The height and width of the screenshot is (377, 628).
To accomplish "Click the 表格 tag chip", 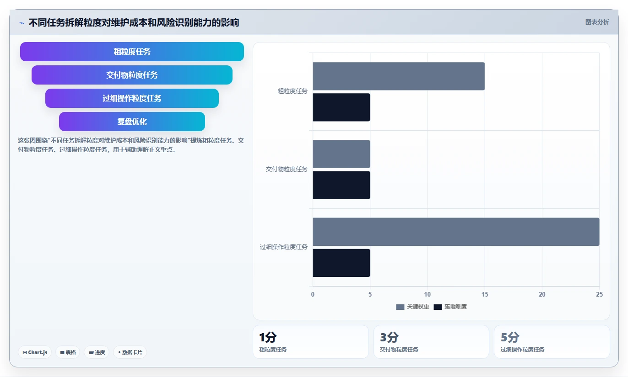I will pyautogui.click(x=68, y=352).
